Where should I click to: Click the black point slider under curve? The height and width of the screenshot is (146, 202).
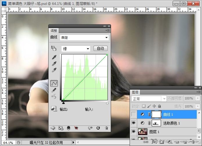tap(63, 103)
